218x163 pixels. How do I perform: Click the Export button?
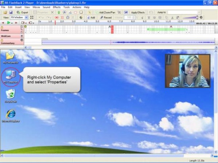tap(22, 12)
